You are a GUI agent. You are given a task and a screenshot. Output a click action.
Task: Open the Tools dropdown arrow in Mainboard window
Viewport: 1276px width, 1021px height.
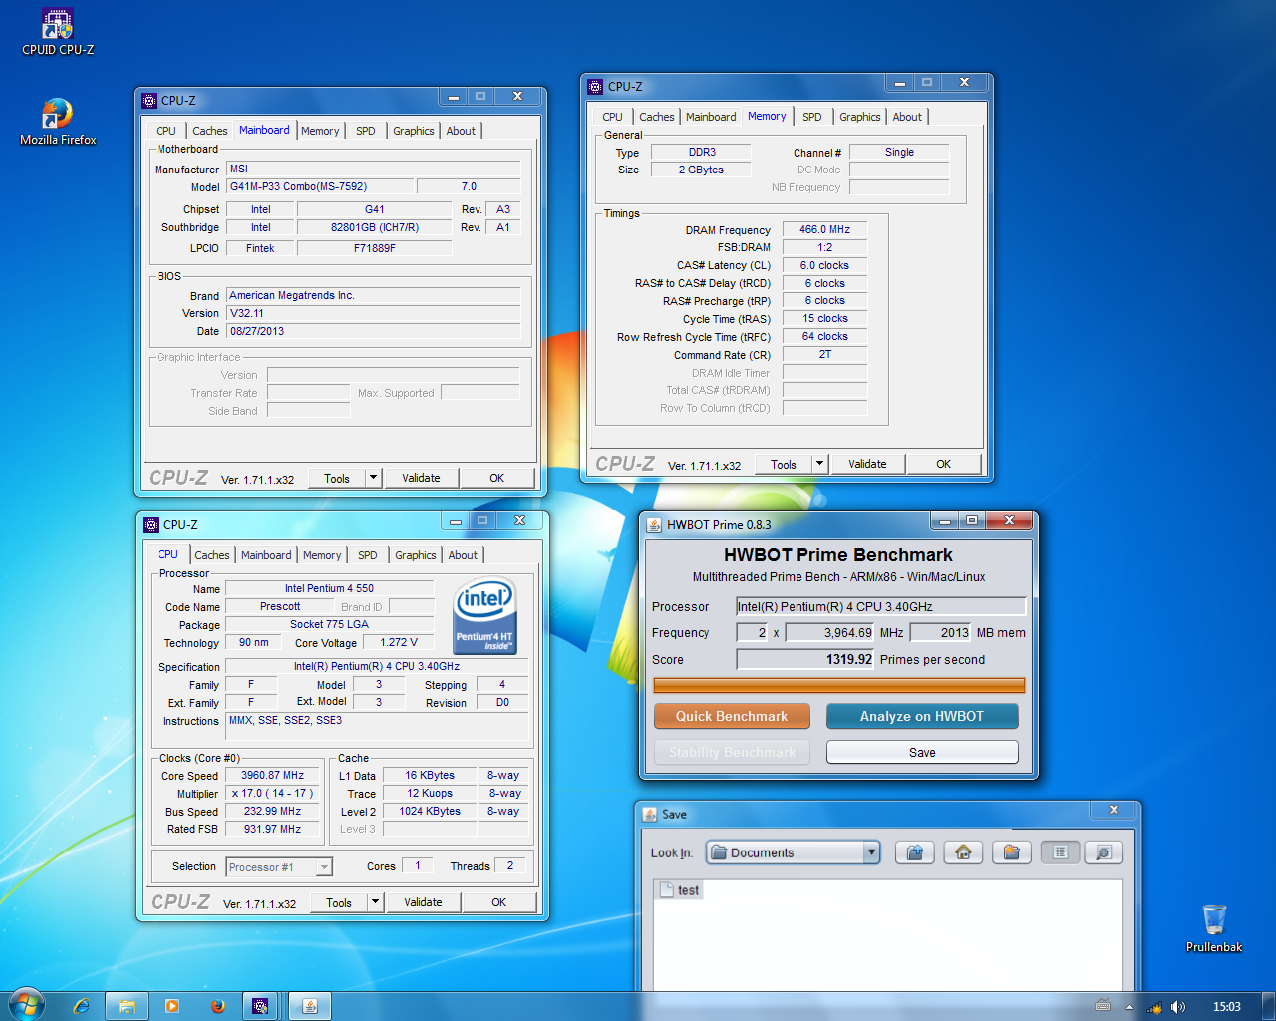coord(374,478)
